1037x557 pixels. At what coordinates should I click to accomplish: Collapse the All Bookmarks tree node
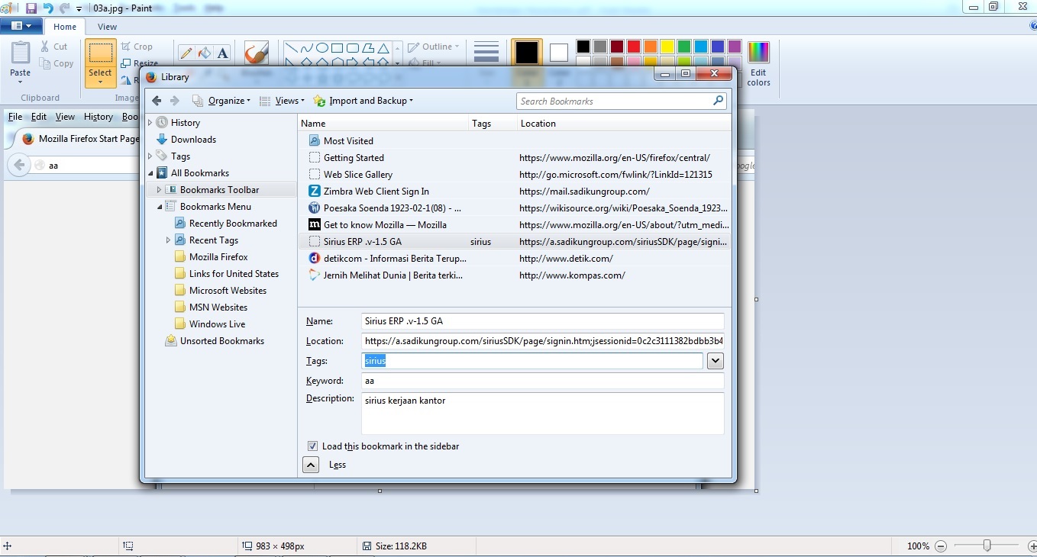point(150,173)
